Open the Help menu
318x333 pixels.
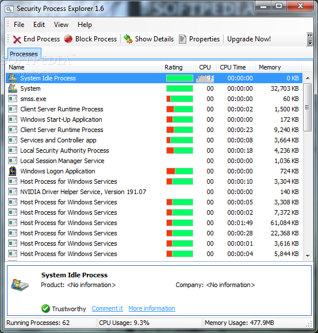coord(85,25)
